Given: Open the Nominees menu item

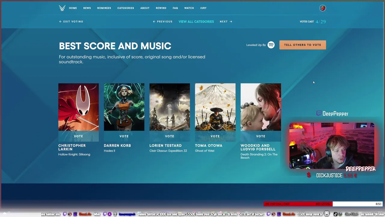Looking at the screenshot, I should pos(104,8).
